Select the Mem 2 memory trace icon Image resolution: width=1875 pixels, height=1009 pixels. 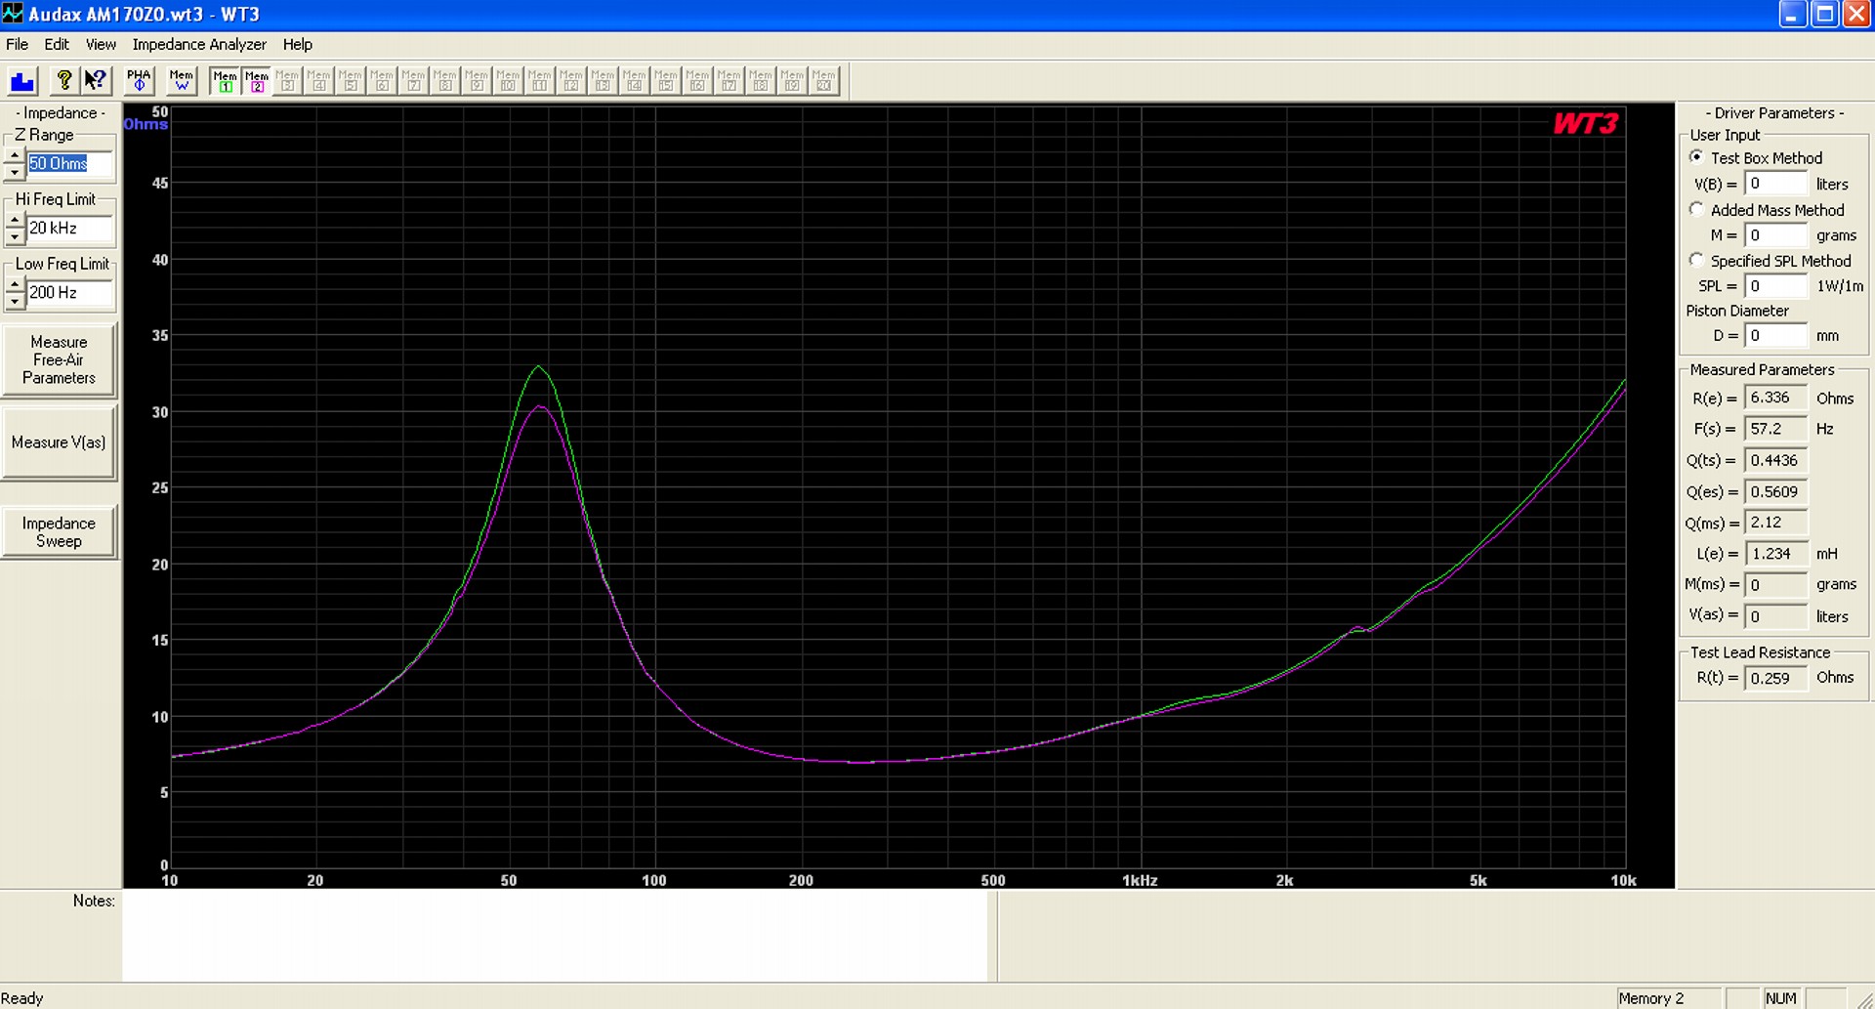257,81
